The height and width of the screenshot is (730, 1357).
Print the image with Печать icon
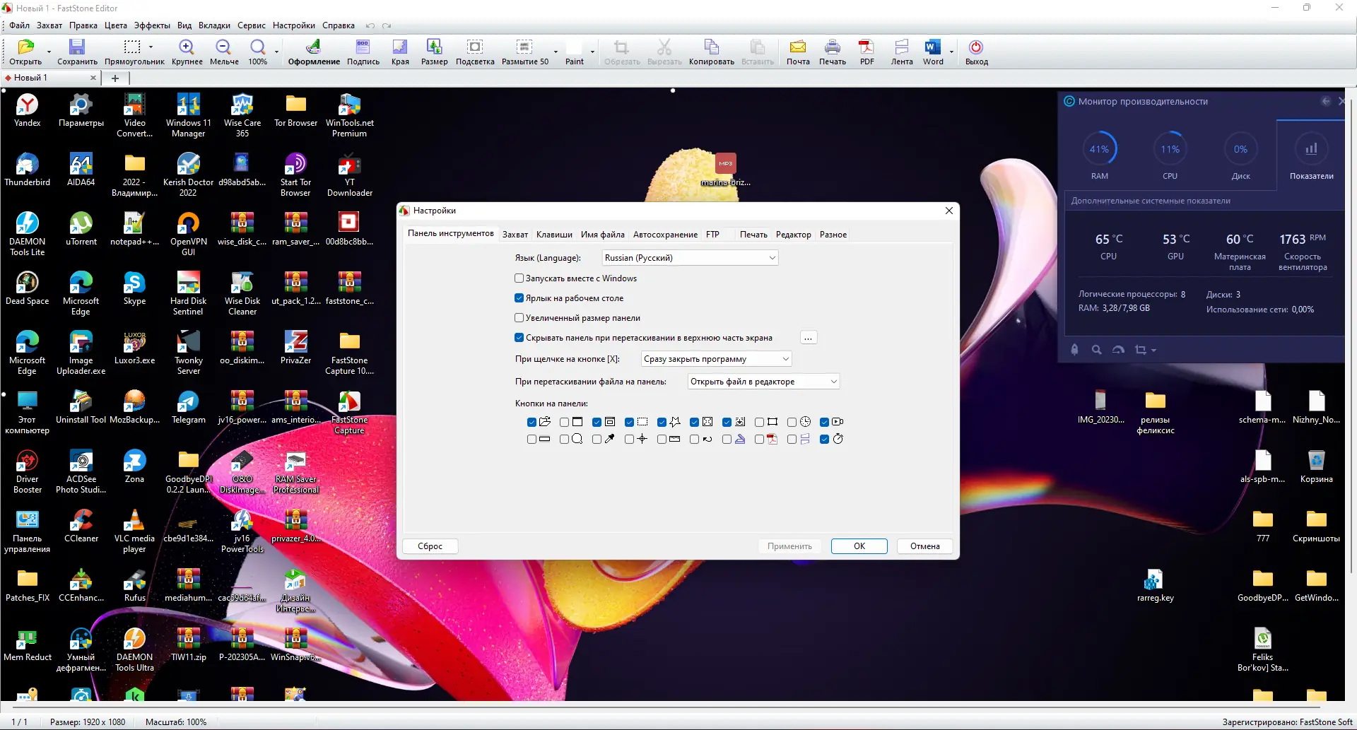pos(833,52)
